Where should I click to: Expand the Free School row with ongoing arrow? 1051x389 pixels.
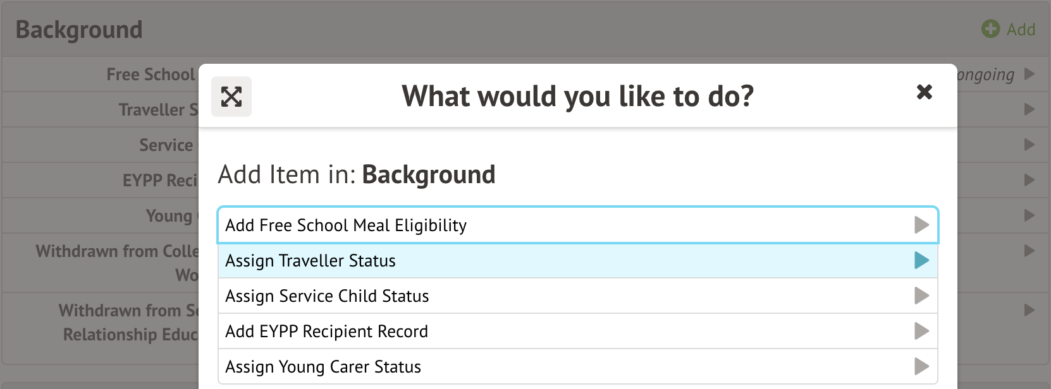pos(1029,75)
